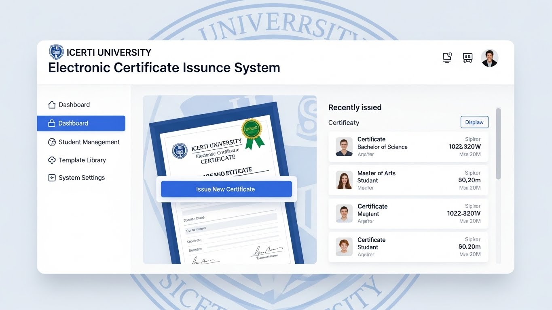This screenshot has width=552, height=310.
Task: Click the photo in the Magtant certificate row
Action: click(344, 214)
